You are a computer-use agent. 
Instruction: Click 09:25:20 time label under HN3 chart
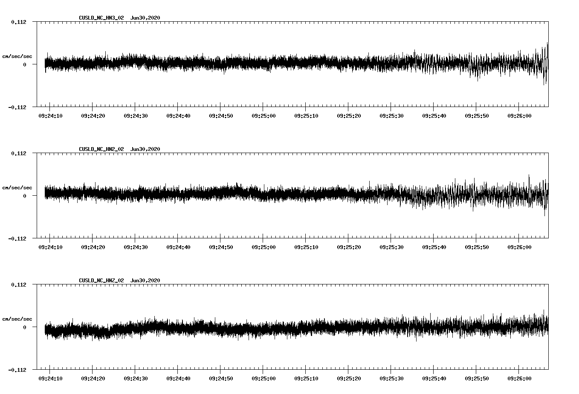[x=349, y=116]
